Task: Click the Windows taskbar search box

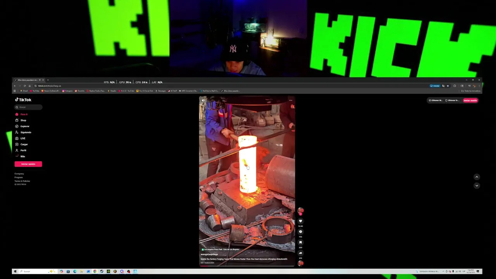Action: [38, 271]
